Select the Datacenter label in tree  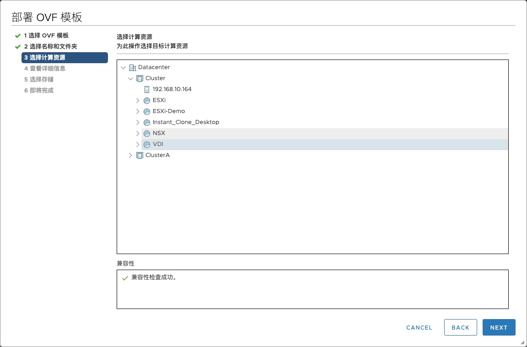[154, 67]
